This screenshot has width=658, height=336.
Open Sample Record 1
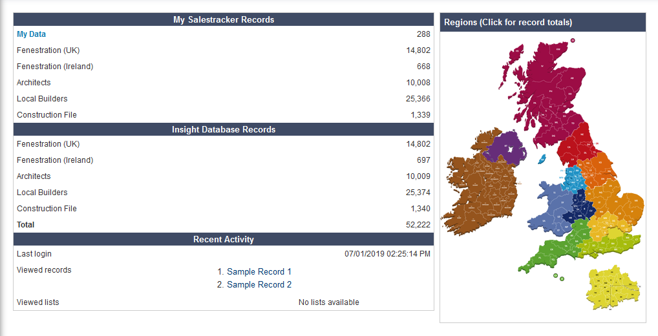tap(259, 272)
